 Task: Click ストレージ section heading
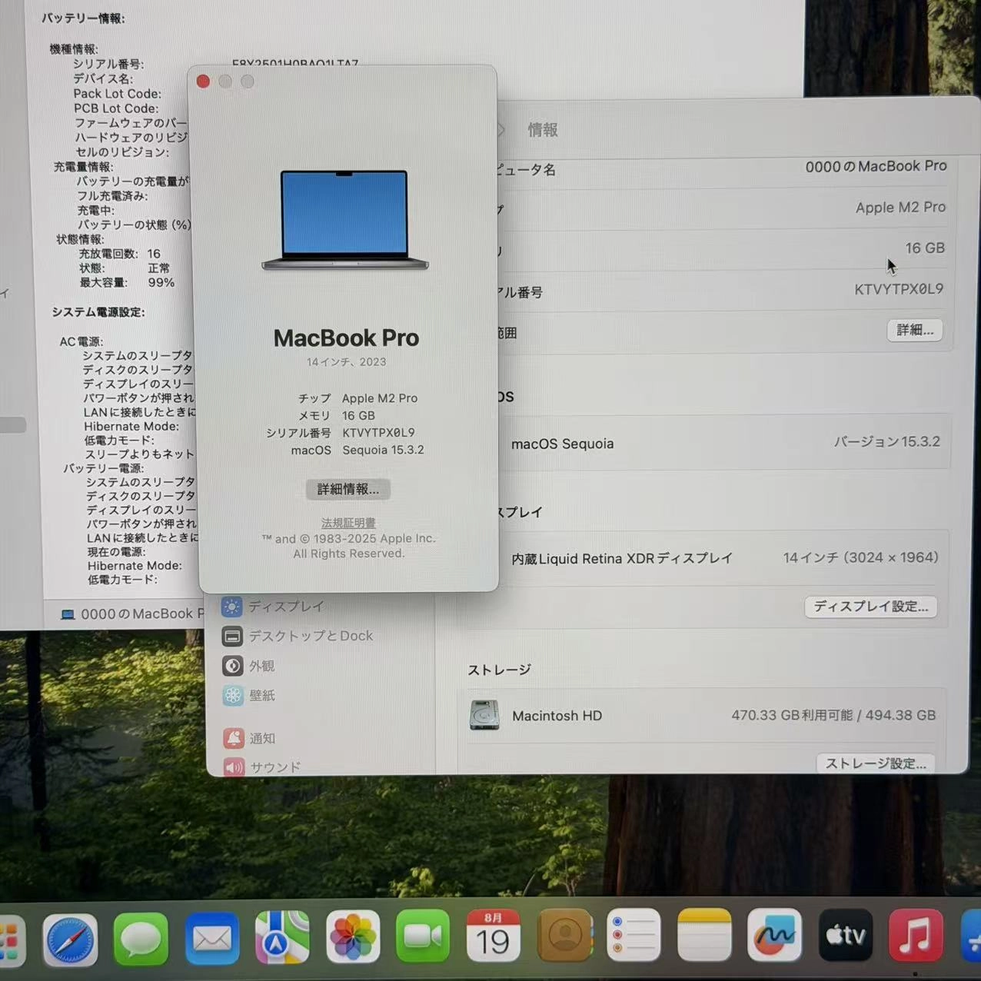click(x=500, y=670)
